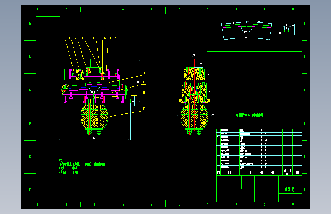Viewport: 331px width, 214px height.
Task: Select part callout number 5
Action: click(x=94, y=38)
